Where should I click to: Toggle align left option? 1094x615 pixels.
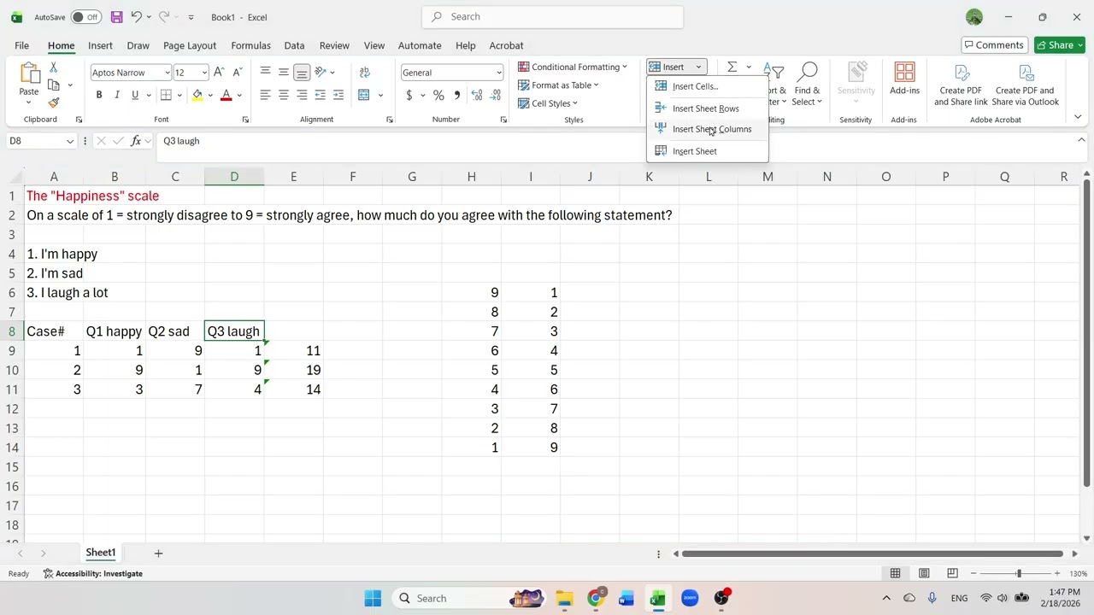point(265,95)
